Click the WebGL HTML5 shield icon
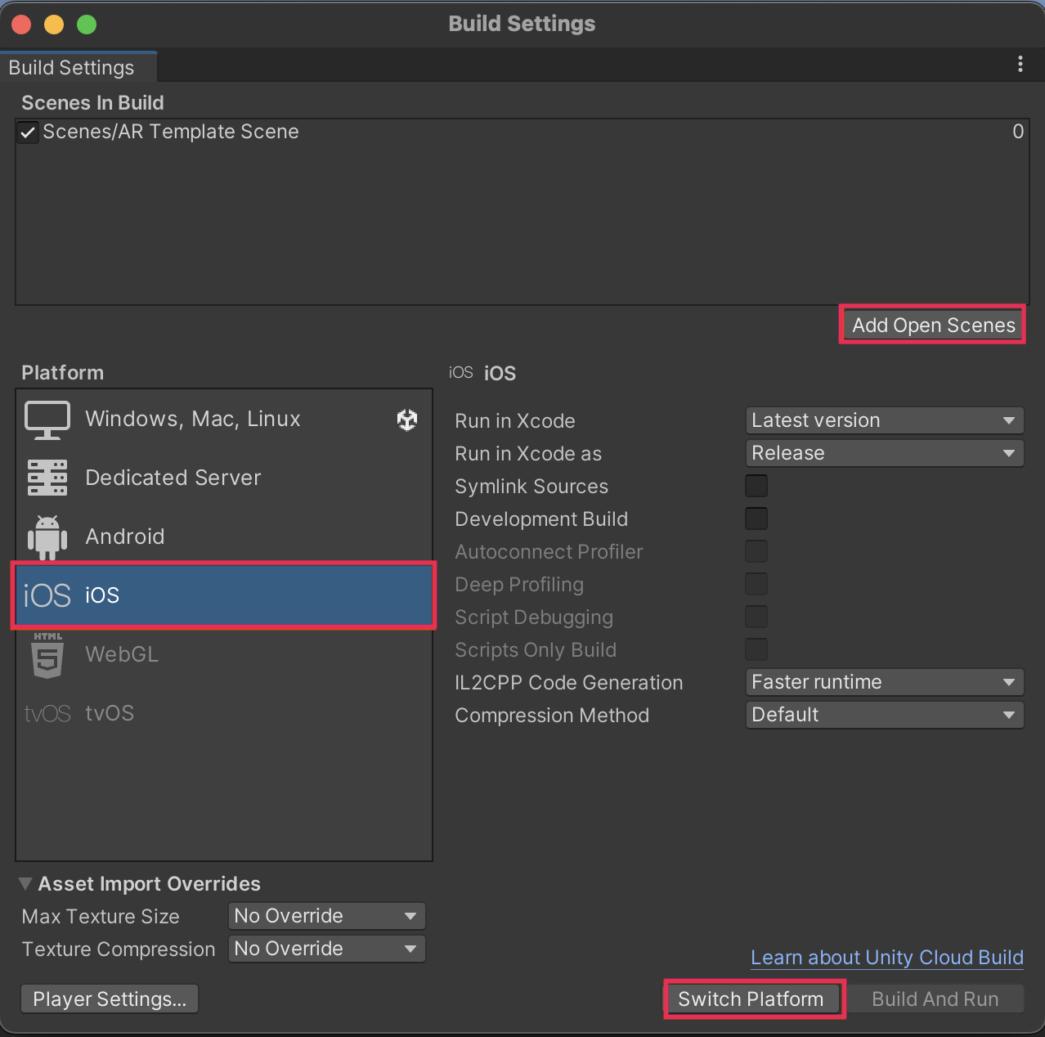The image size is (1045, 1037). coord(47,654)
